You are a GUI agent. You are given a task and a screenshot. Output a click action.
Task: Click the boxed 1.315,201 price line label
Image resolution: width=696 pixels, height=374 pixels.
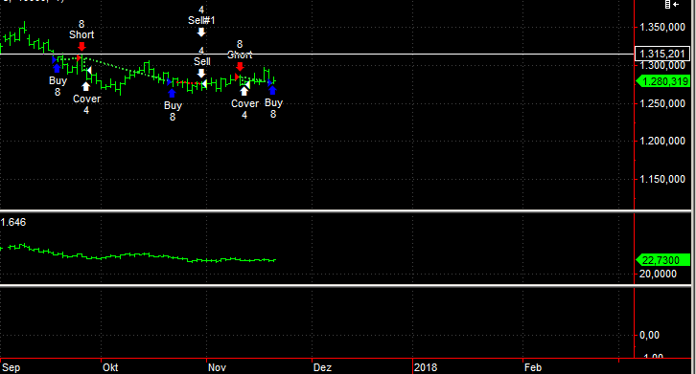click(x=662, y=54)
